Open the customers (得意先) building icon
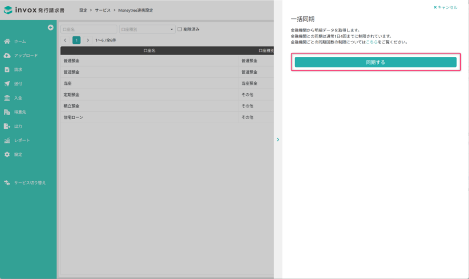Image resolution: width=469 pixels, height=279 pixels. [x=7, y=112]
